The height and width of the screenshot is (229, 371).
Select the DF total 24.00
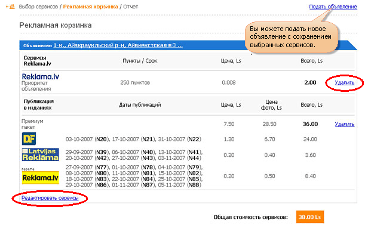click(310, 140)
